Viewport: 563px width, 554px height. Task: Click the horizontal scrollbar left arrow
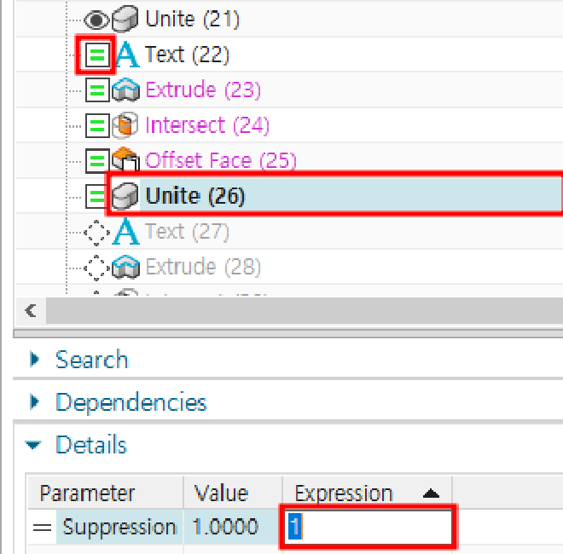point(31,310)
